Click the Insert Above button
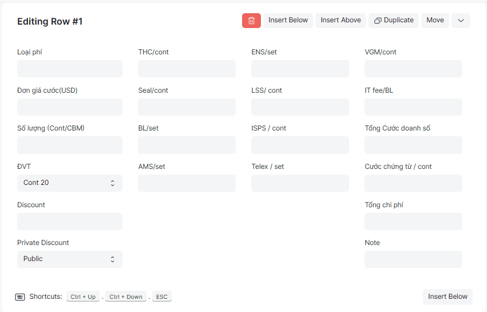This screenshot has width=487, height=312. click(x=340, y=21)
